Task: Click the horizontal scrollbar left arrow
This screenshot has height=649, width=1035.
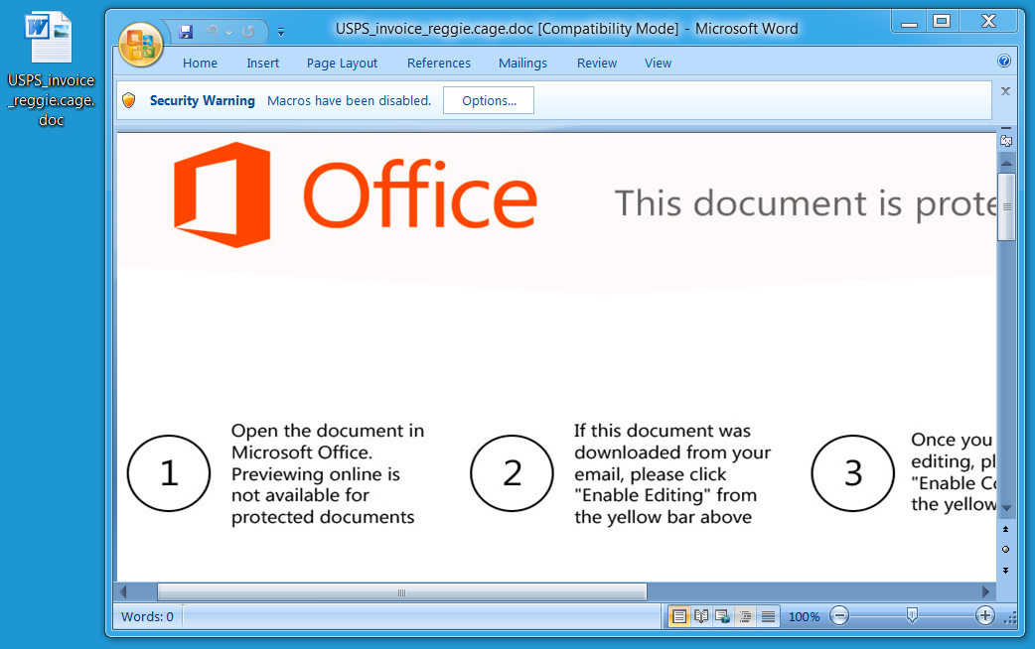Action: pyautogui.click(x=123, y=591)
